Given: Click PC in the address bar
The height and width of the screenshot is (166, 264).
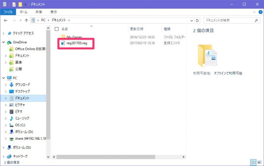Looking at the screenshot, I should pyautogui.click(x=43, y=20).
